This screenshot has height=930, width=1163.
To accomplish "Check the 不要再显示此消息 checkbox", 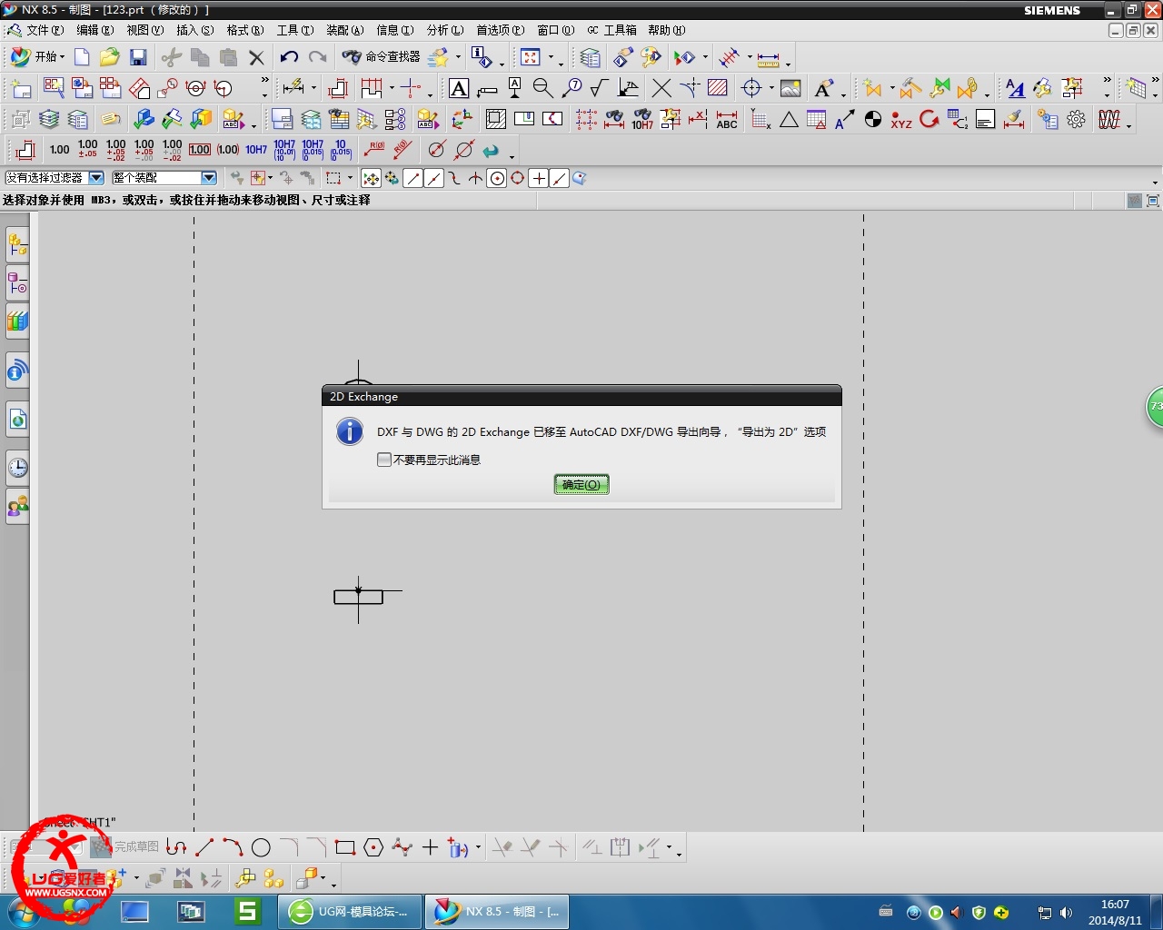I will [x=384, y=460].
